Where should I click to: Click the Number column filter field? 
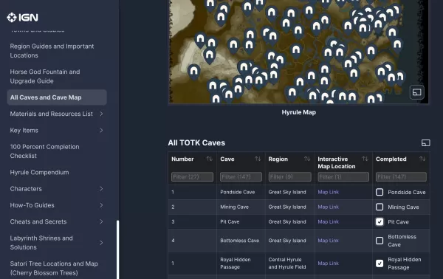click(x=192, y=177)
